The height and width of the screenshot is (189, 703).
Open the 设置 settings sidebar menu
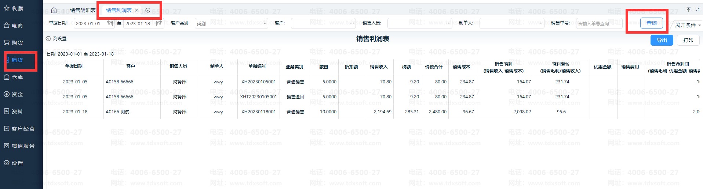14,163
